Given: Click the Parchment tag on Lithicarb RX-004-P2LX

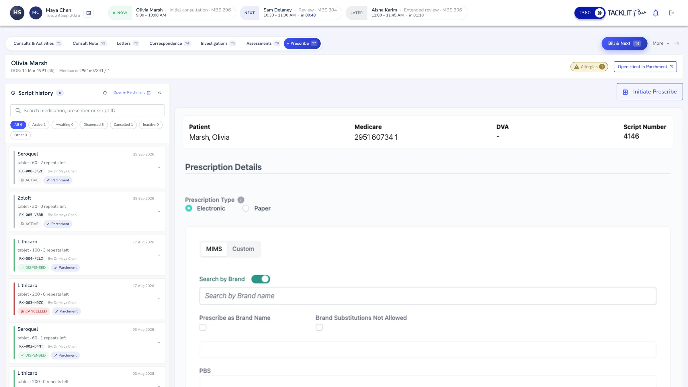Looking at the screenshot, I should [x=65, y=267].
